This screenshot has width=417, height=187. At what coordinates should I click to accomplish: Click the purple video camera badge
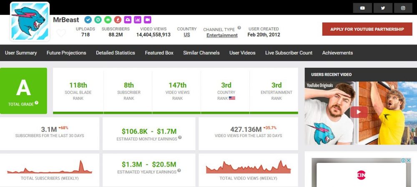coord(148,20)
